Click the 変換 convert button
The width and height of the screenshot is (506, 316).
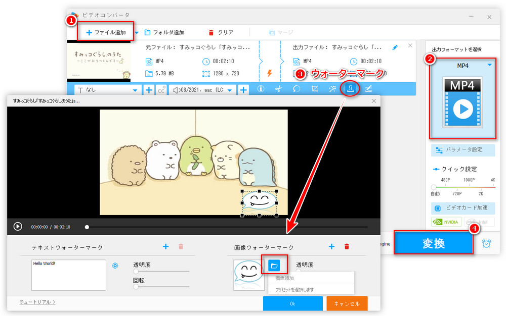pos(434,243)
